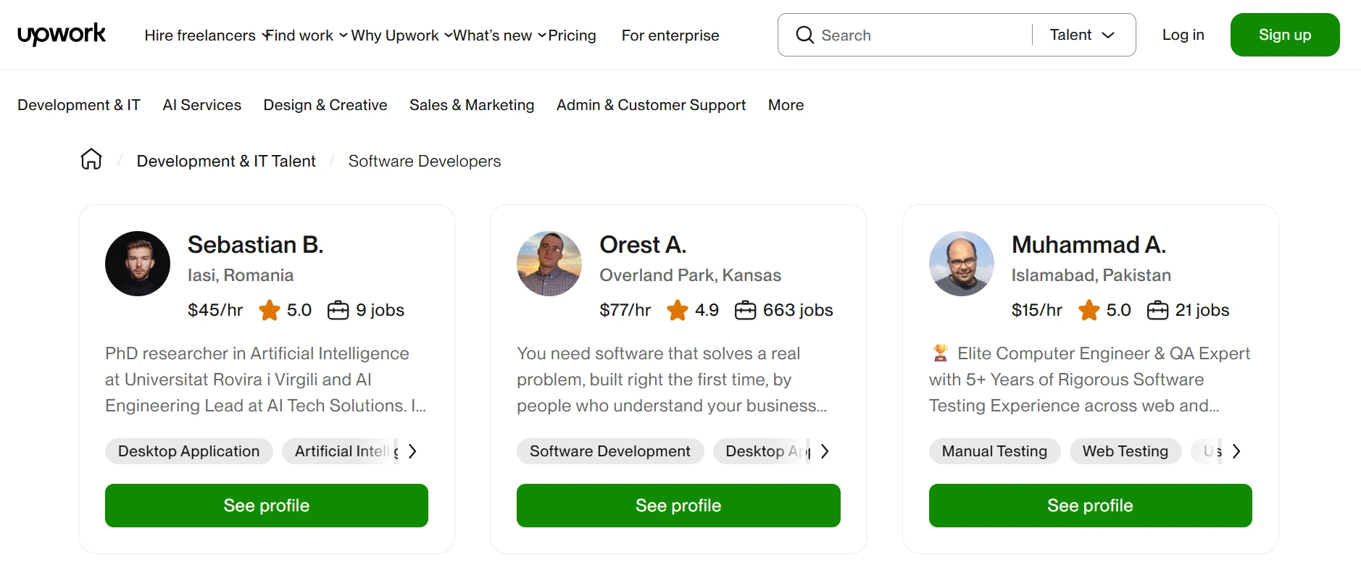The height and width of the screenshot is (578, 1361).
Task: Click the briefcase jobs icon for Sebastian B.
Action: click(x=338, y=310)
